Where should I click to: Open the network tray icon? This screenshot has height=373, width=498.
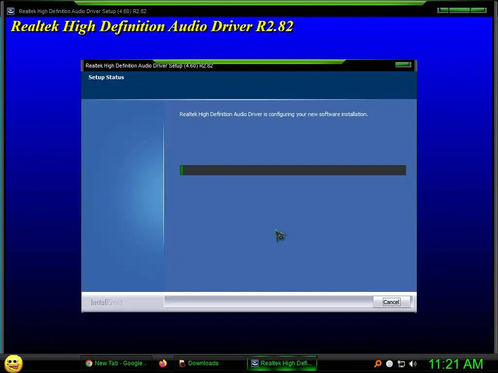click(x=401, y=364)
